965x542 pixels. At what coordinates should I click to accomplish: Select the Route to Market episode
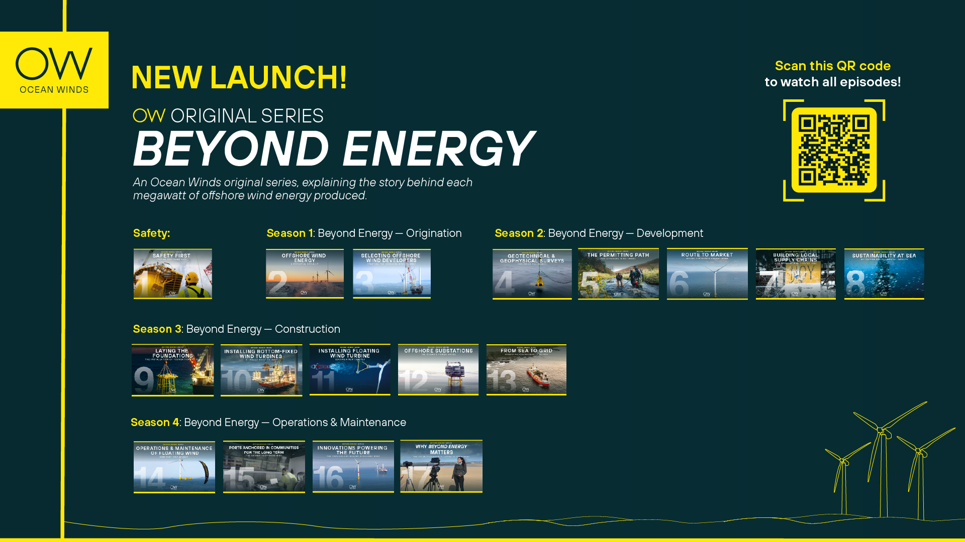[707, 274]
